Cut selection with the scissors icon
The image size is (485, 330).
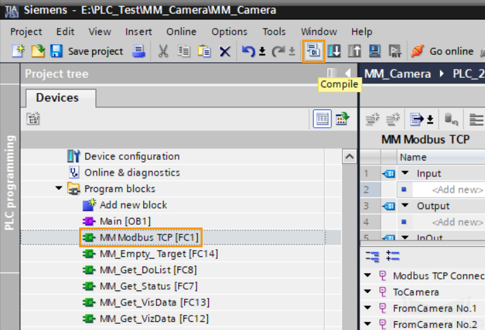[163, 51]
